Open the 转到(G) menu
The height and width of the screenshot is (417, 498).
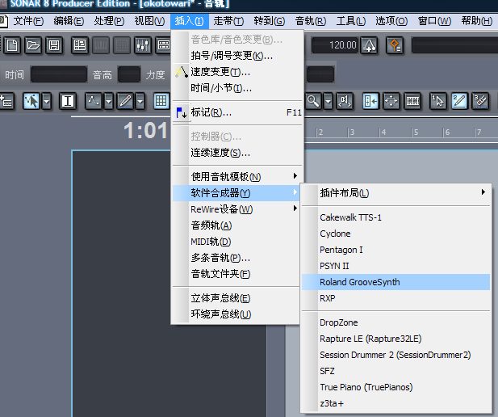269,21
